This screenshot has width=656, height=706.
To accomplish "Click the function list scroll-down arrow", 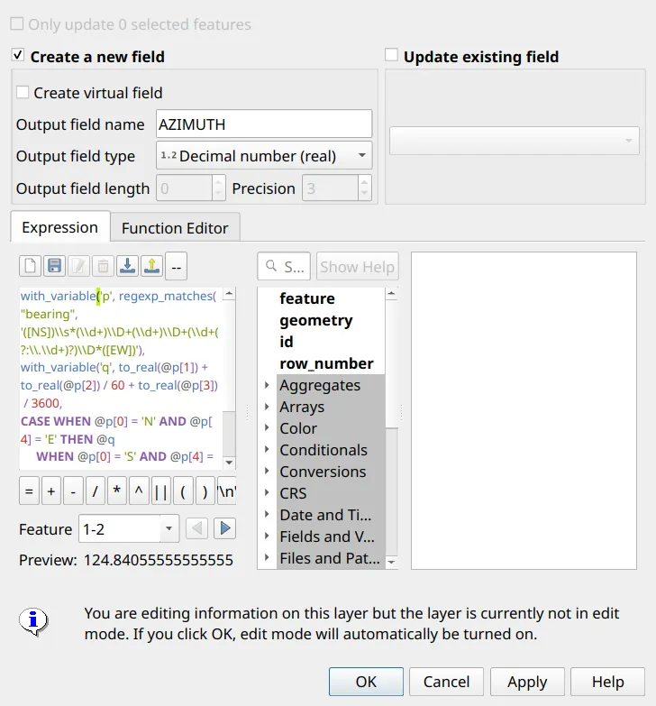I will (391, 562).
